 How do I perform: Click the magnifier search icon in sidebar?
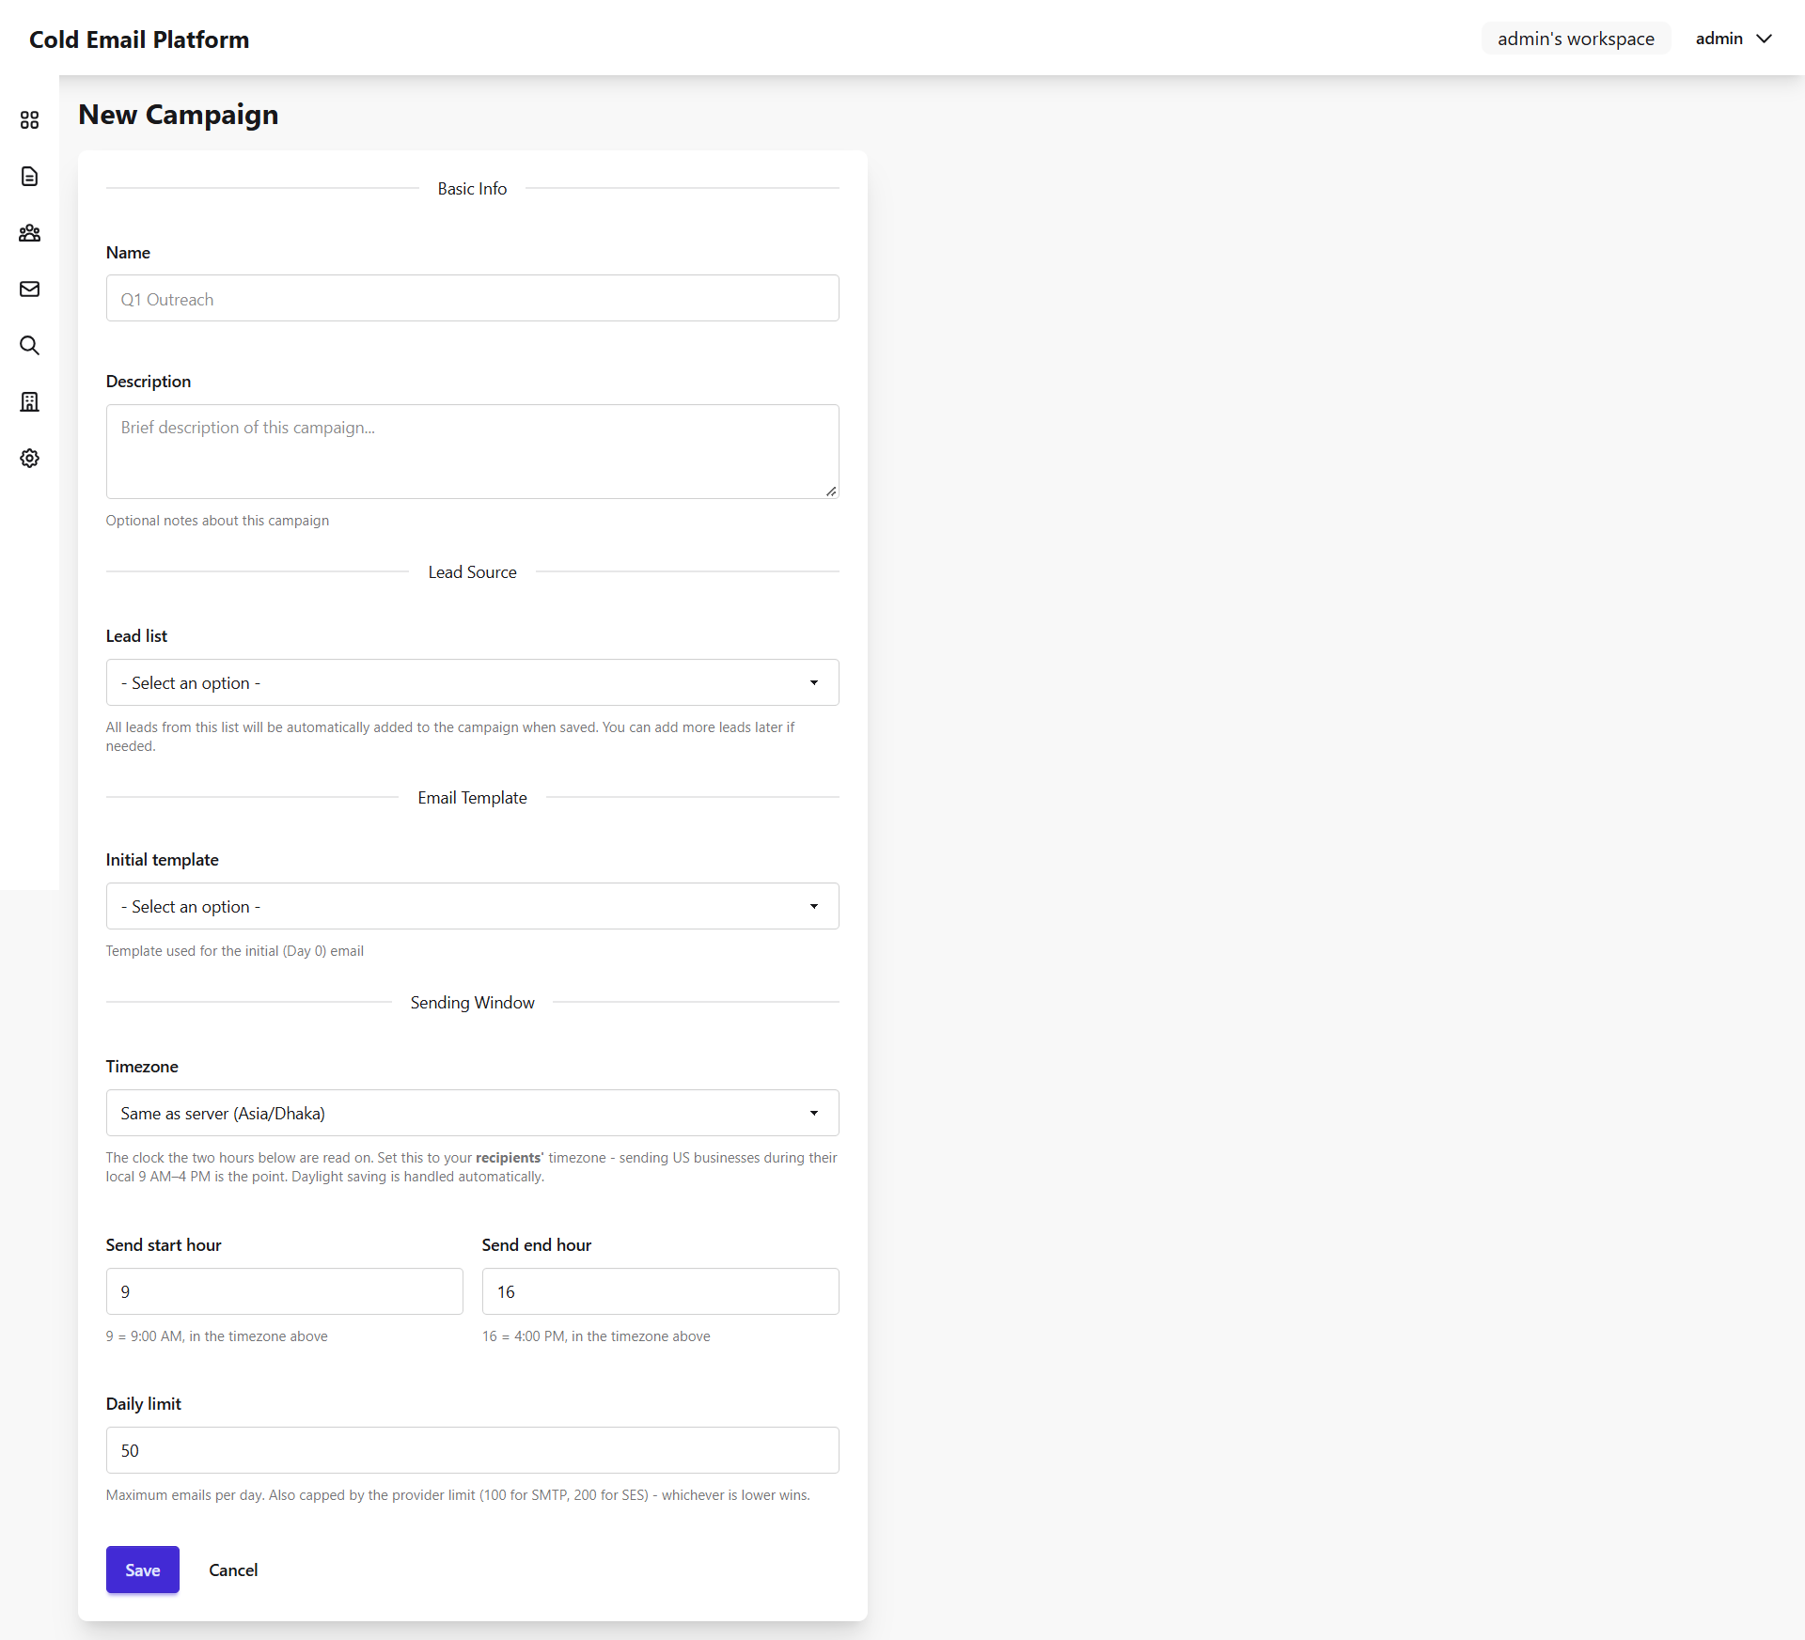pyautogui.click(x=29, y=345)
